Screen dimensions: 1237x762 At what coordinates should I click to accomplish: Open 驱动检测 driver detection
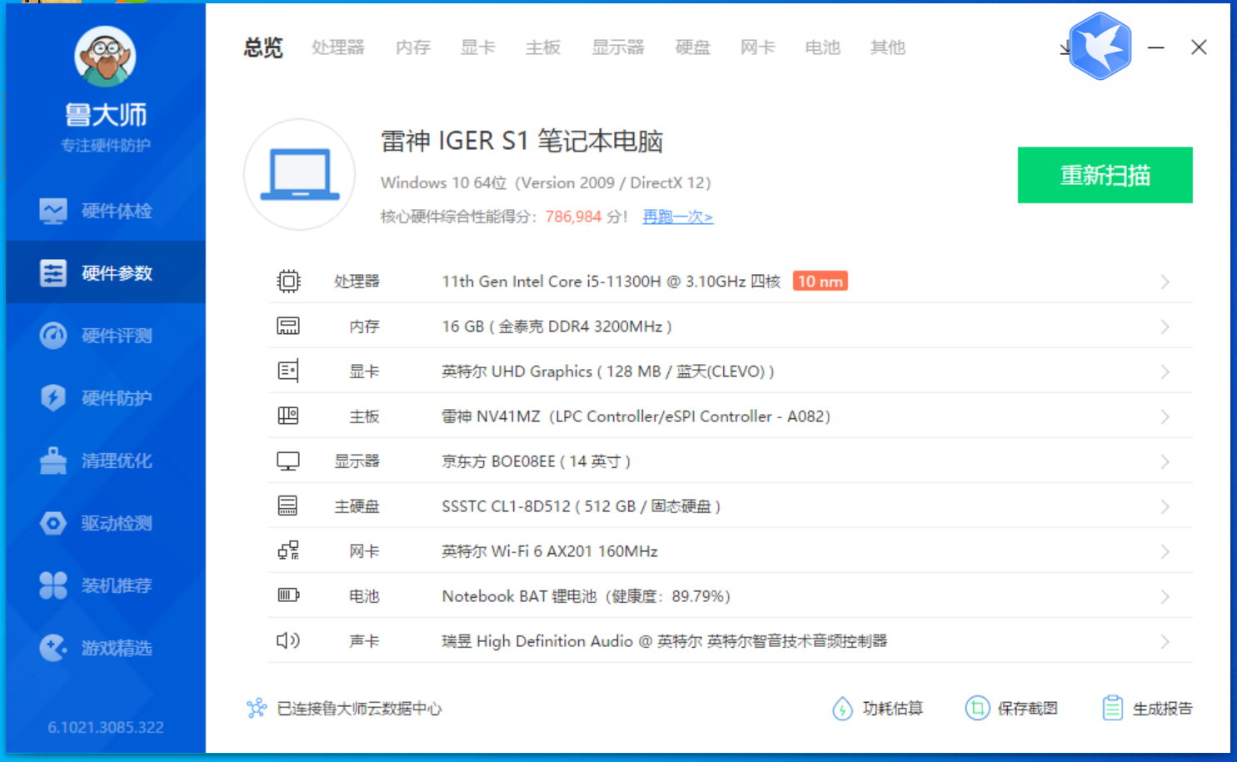(106, 523)
